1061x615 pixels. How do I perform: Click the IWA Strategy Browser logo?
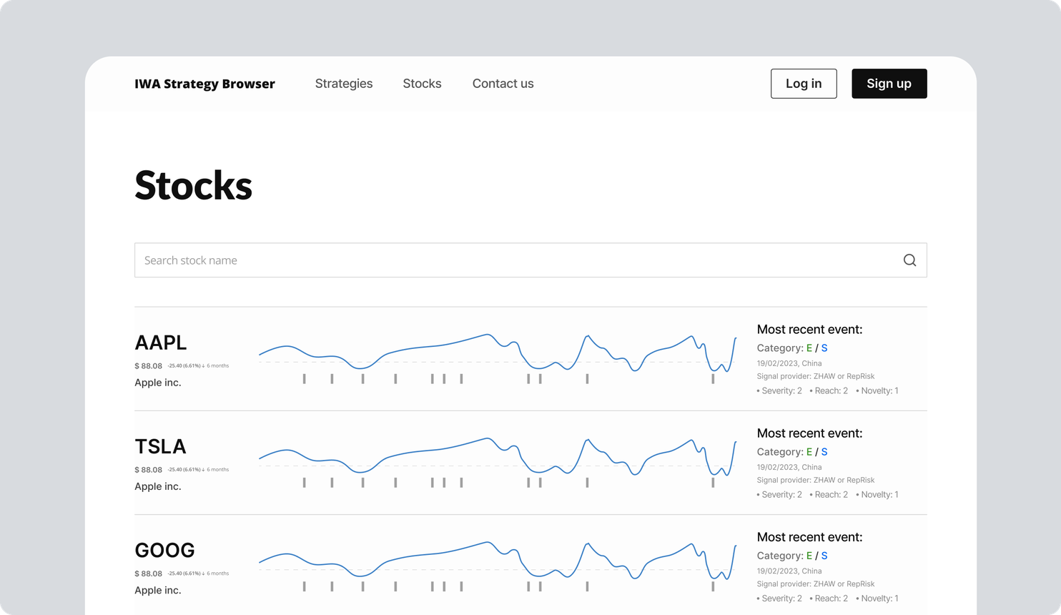(204, 84)
